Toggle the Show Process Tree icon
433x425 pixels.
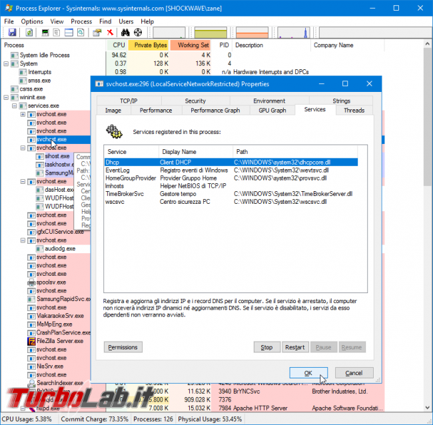tap(57, 33)
